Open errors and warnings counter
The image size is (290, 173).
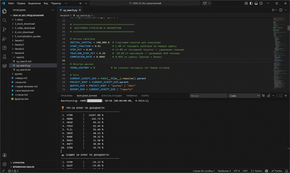(x=13, y=171)
